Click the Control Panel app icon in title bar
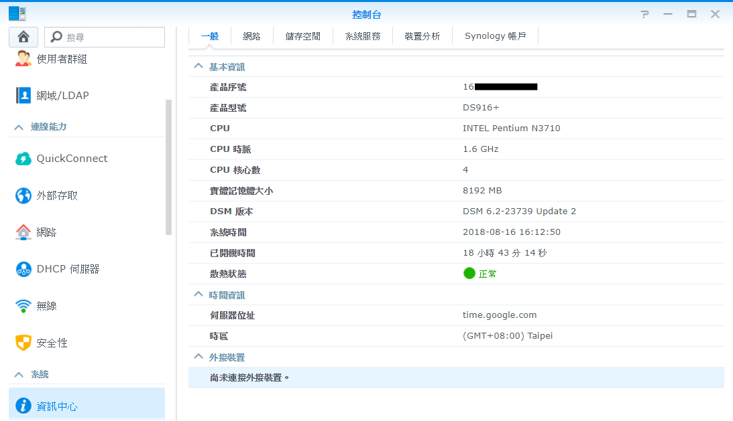This screenshot has width=733, height=421. point(17,13)
